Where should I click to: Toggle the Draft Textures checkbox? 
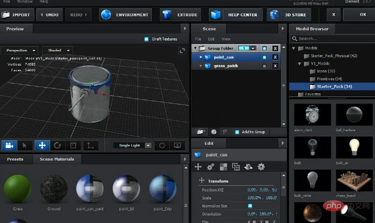[x=147, y=39]
